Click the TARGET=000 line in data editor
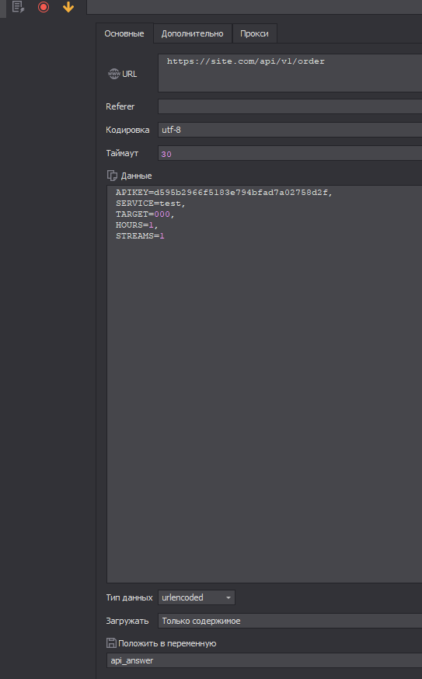The height and width of the screenshot is (679, 422). (145, 214)
